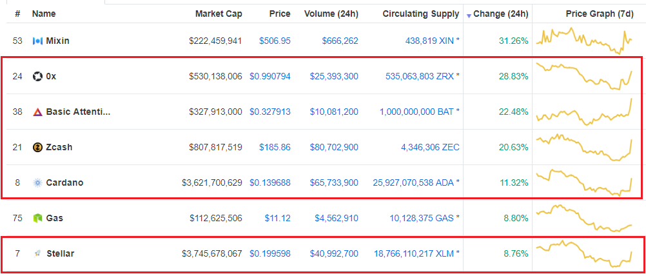Sort by the Circulating Supply header
The height and width of the screenshot is (276, 646).
tap(420, 14)
